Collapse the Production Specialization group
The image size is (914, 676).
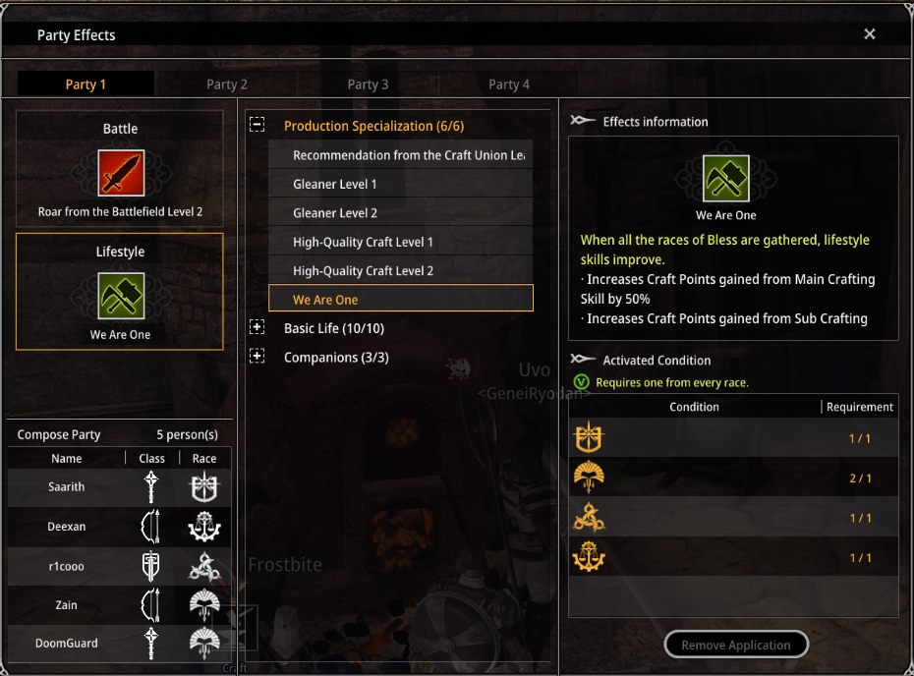(x=257, y=125)
